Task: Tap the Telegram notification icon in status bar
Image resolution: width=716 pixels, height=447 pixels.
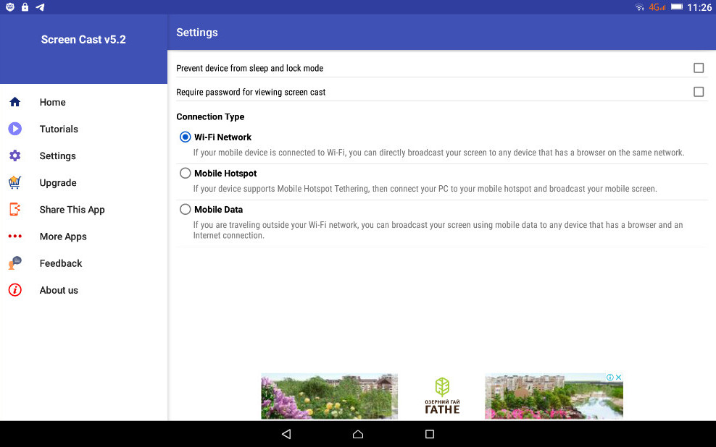Action: [x=40, y=7]
